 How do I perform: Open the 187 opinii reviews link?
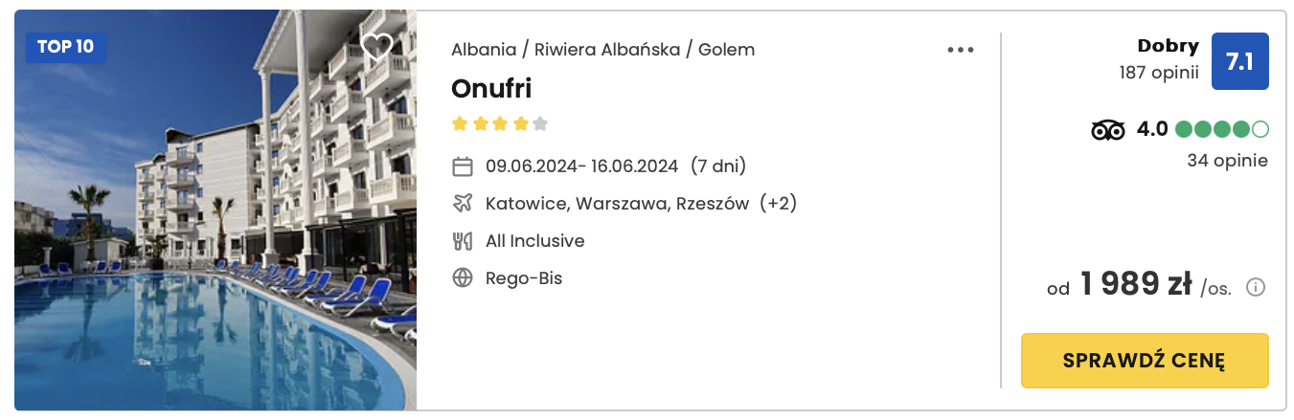pos(1158,73)
